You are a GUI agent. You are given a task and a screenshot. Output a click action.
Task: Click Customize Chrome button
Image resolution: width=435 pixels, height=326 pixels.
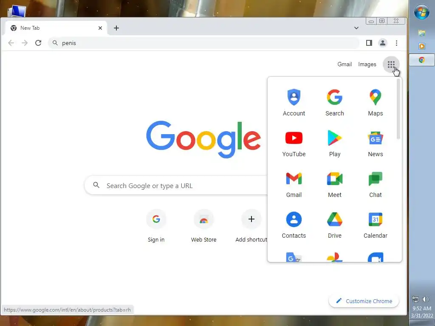tap(364, 301)
